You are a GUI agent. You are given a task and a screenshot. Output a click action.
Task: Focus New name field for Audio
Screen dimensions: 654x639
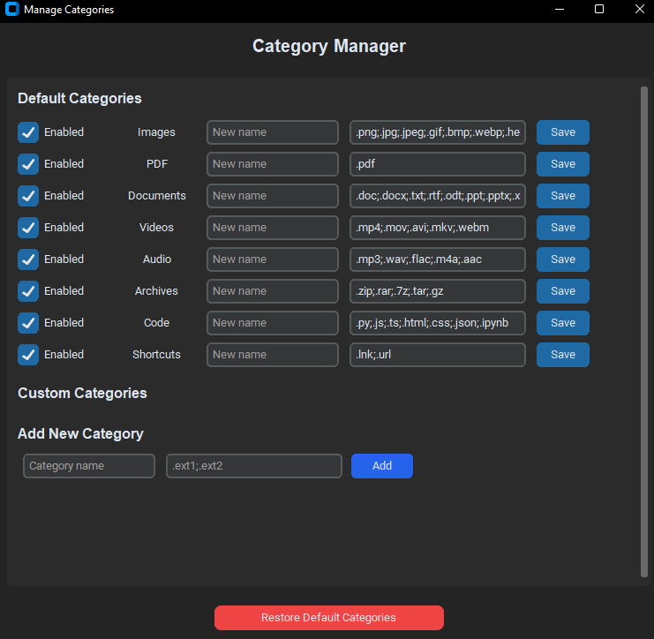point(273,259)
